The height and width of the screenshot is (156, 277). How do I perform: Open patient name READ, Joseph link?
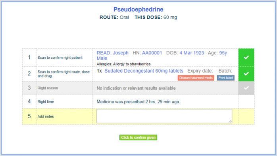[x=113, y=53]
